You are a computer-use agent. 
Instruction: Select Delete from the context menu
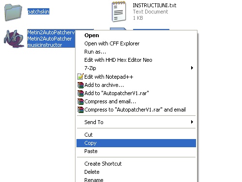point(92,172)
